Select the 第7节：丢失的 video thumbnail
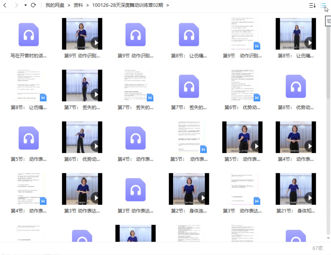The width and height of the screenshot is (331, 255). (x=82, y=86)
